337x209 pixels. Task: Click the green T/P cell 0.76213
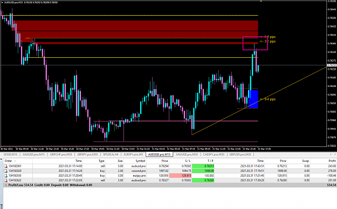pos(203,166)
